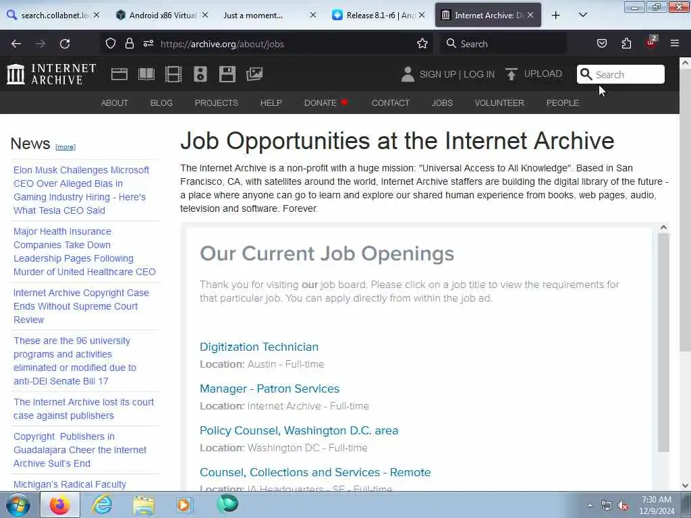This screenshot has width=691, height=518.
Task: Click the UPLOAD link text
Action: pyautogui.click(x=543, y=74)
